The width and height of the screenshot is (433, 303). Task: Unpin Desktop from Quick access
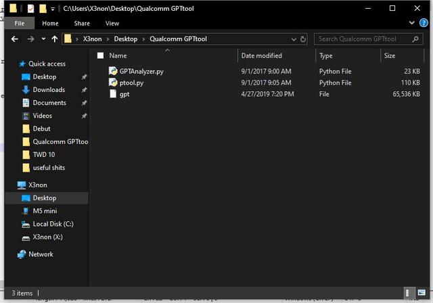pos(84,76)
